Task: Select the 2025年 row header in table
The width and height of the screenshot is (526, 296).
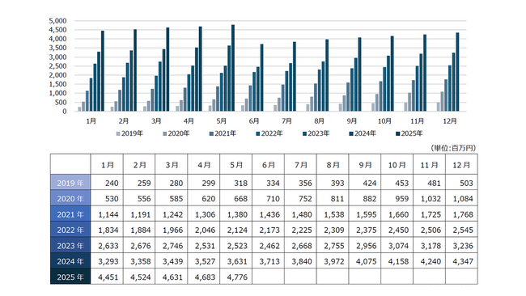Action: (70, 277)
